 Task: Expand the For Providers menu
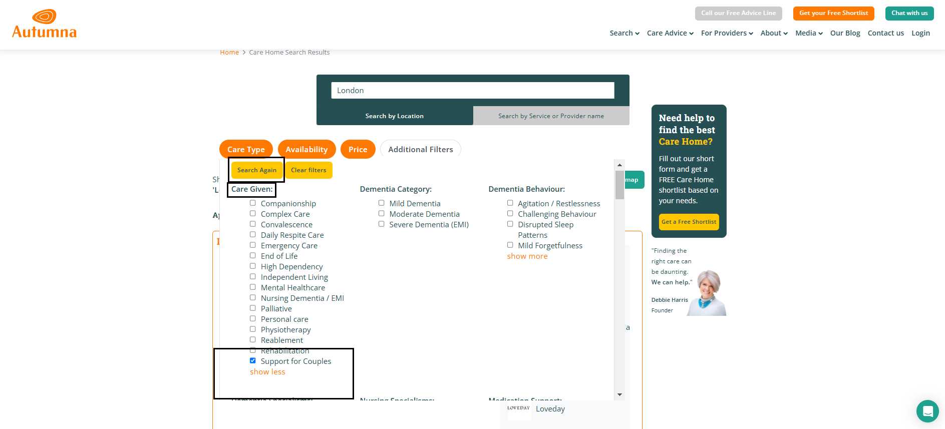727,33
